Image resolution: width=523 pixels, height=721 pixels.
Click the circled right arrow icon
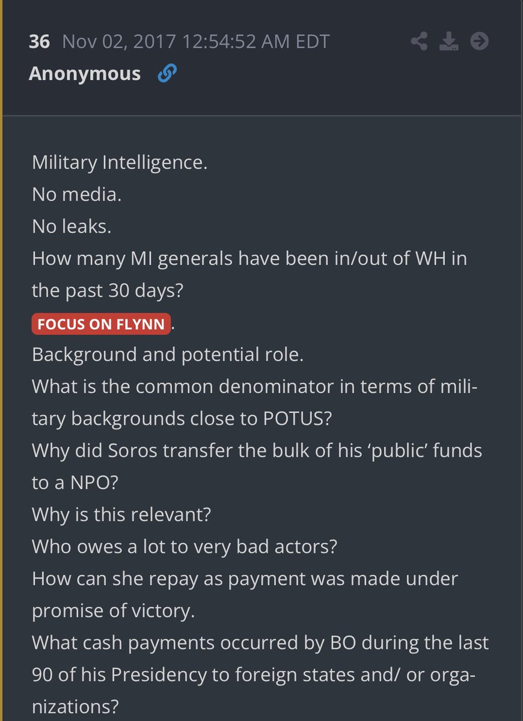click(479, 41)
